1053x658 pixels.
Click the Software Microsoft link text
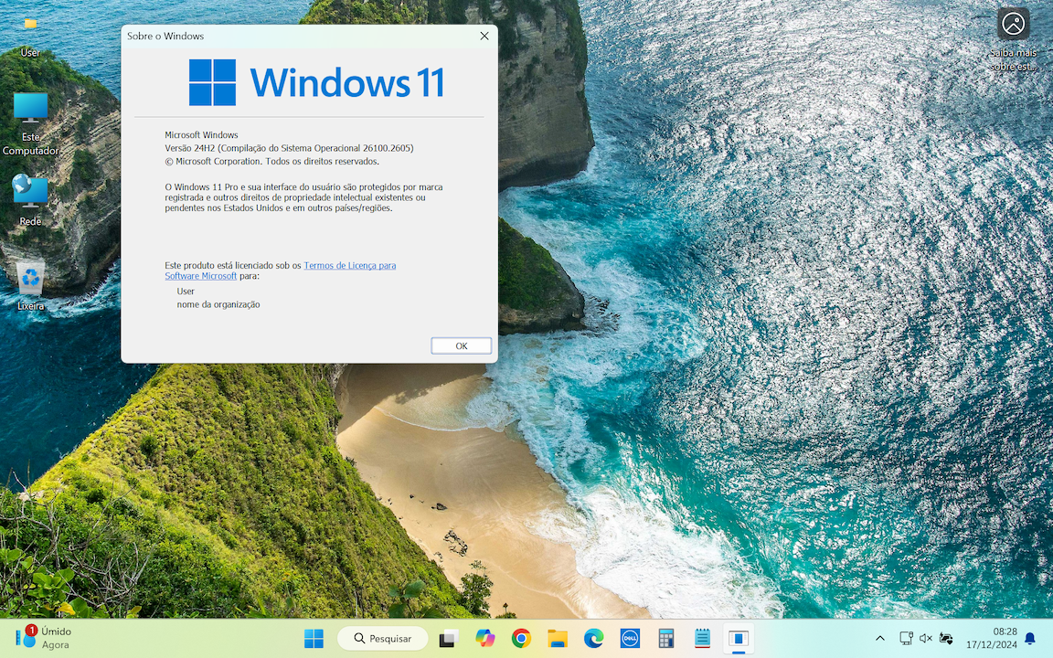pyautogui.click(x=201, y=276)
